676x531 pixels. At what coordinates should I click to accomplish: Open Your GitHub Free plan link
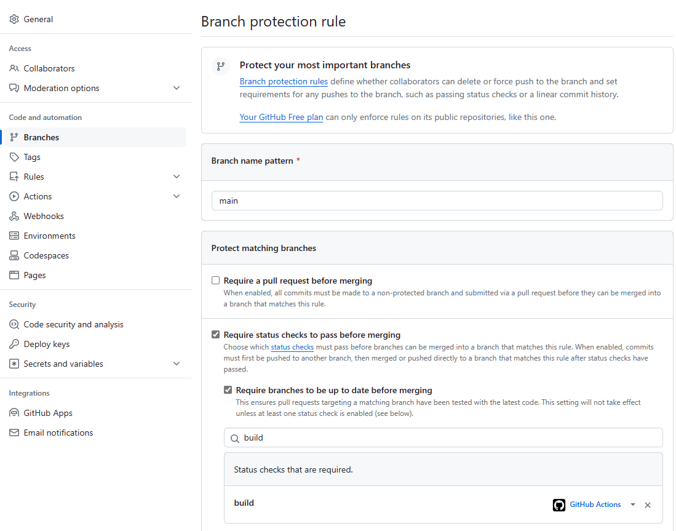point(281,118)
